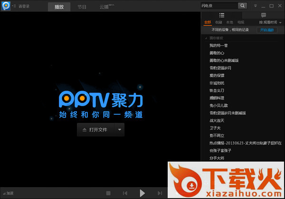Screen dimensions: 285x199
Task: Open the 云播 BETA tab
Action: (106, 7)
